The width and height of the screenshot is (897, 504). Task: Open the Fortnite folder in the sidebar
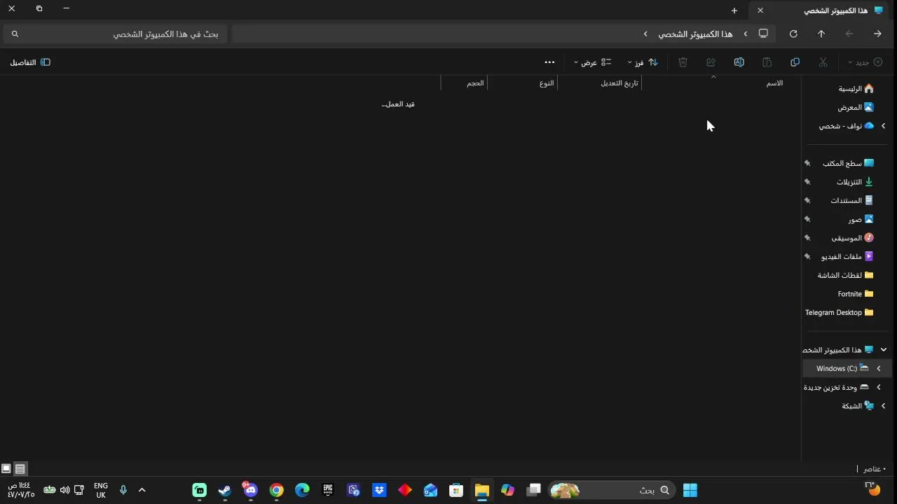point(856,294)
